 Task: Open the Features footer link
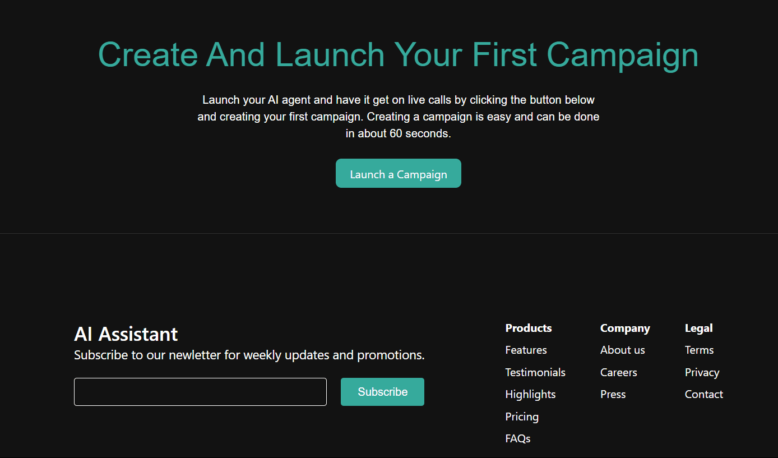pyautogui.click(x=526, y=350)
